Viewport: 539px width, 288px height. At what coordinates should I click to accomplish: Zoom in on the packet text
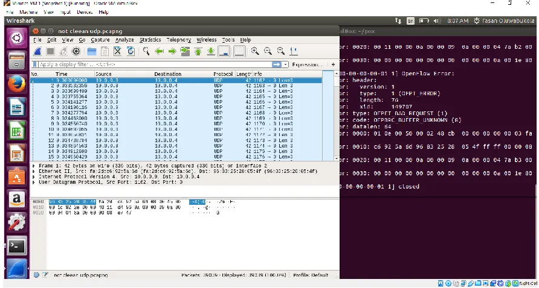[255, 51]
